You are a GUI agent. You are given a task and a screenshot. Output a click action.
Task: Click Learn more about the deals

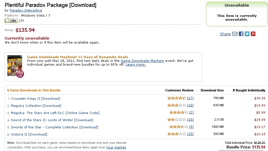[136, 64]
